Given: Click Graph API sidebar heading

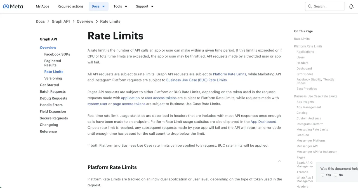Looking at the screenshot, I should coord(48,39).
